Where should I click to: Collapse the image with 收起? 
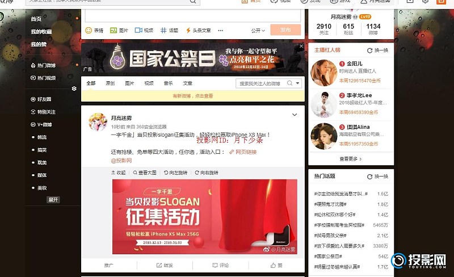click(x=118, y=173)
